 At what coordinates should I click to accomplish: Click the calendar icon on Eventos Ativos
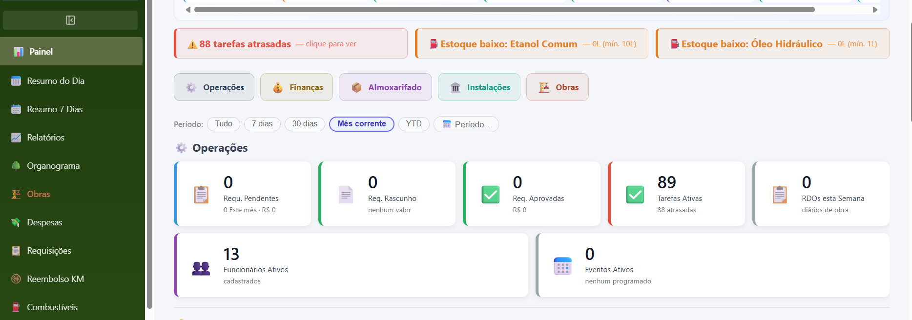(x=562, y=266)
